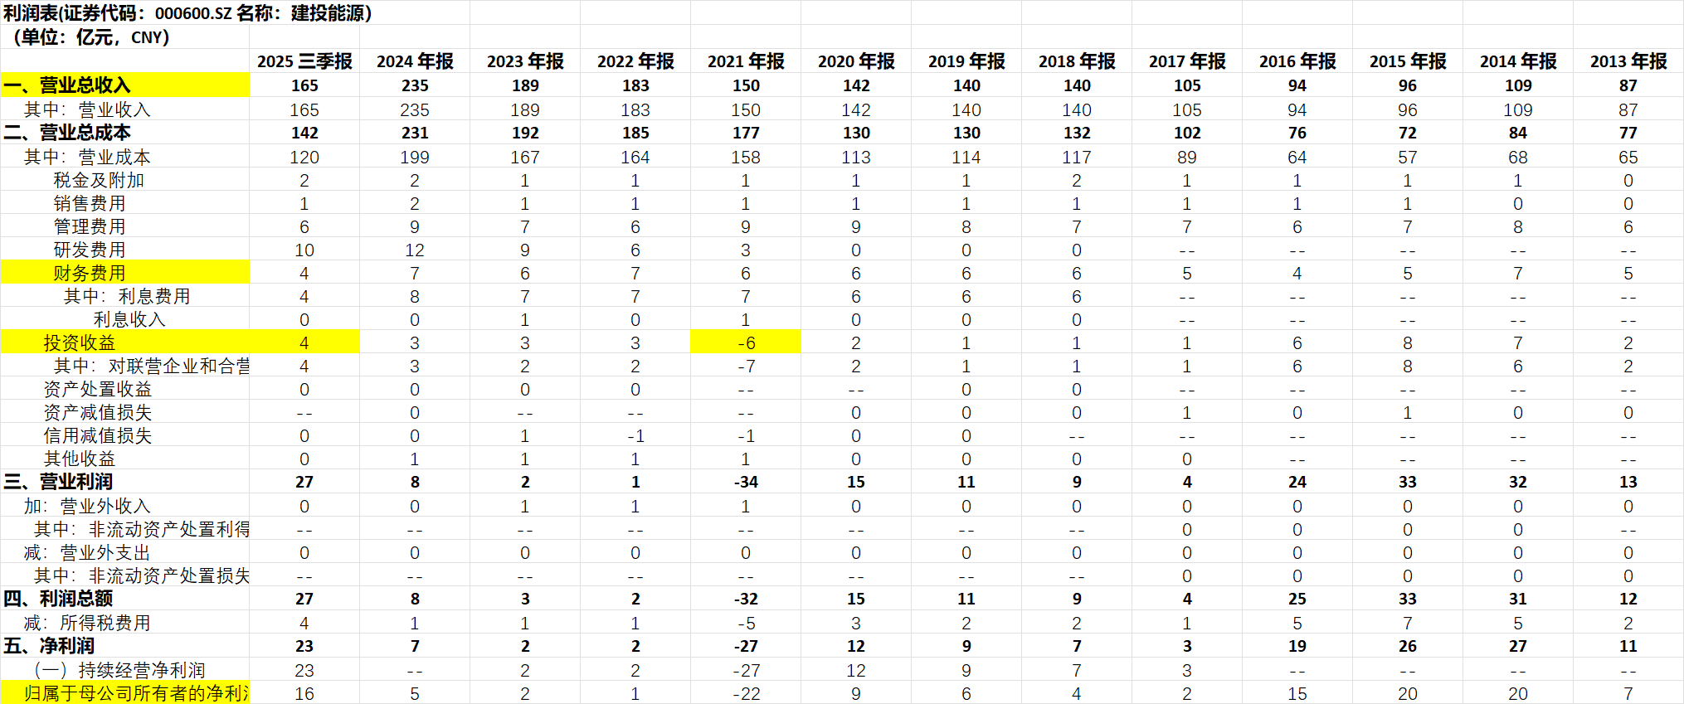
Task: Select the '税金及附加' row label
Action: click(99, 180)
